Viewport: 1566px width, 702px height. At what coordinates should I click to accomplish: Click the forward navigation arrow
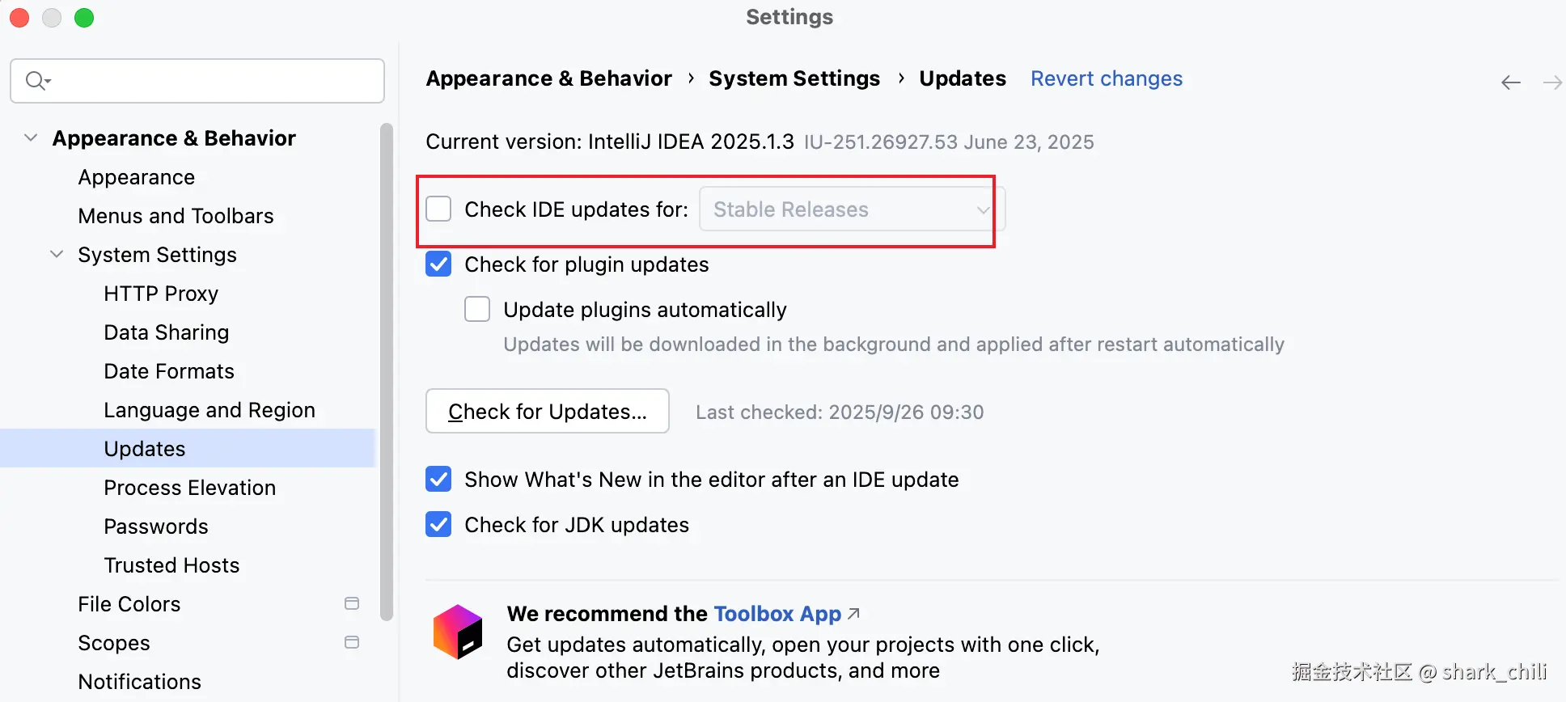tap(1552, 82)
